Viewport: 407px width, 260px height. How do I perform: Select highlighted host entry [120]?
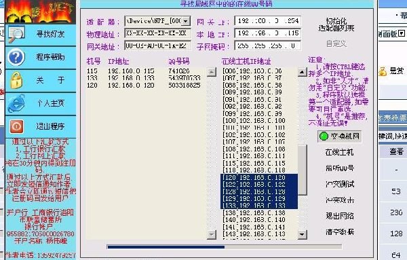259,177
